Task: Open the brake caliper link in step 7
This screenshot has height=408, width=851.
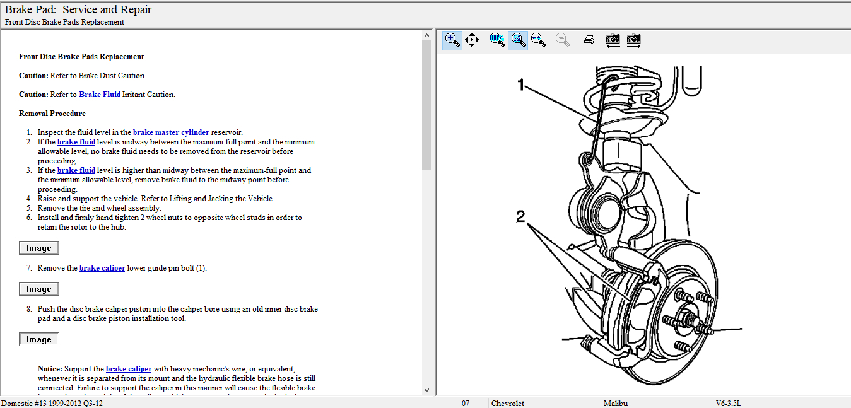Action: coord(102,268)
